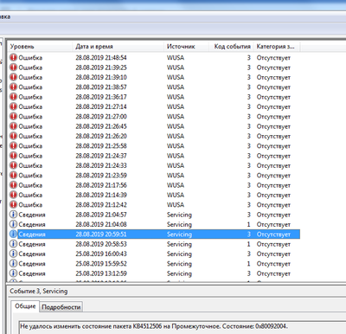Switch to the Подробности tab
Screen dimensions: 346x334
point(61,307)
